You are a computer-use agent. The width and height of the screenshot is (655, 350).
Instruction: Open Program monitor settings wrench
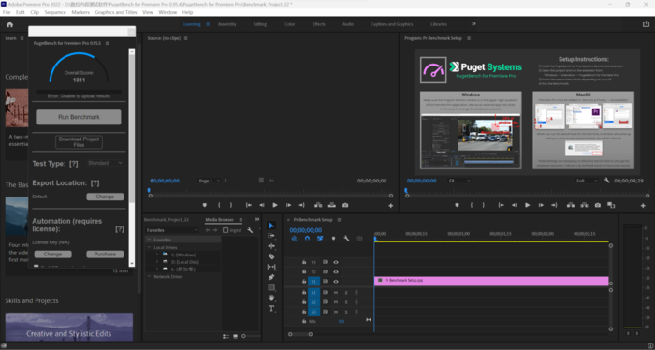(x=607, y=181)
